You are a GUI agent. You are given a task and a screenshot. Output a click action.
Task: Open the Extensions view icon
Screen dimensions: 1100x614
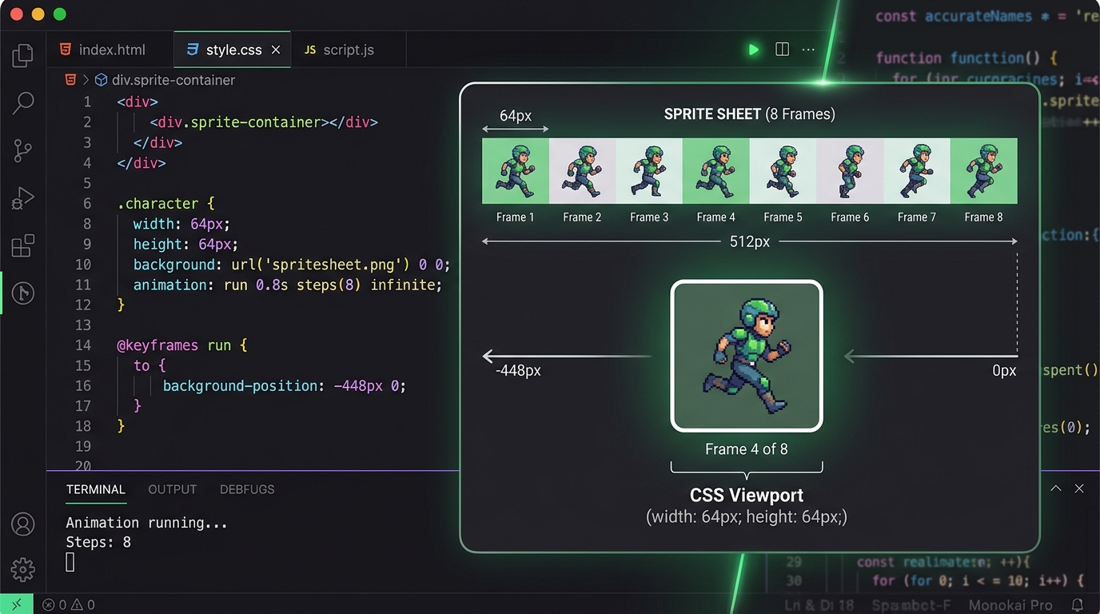[x=23, y=245]
